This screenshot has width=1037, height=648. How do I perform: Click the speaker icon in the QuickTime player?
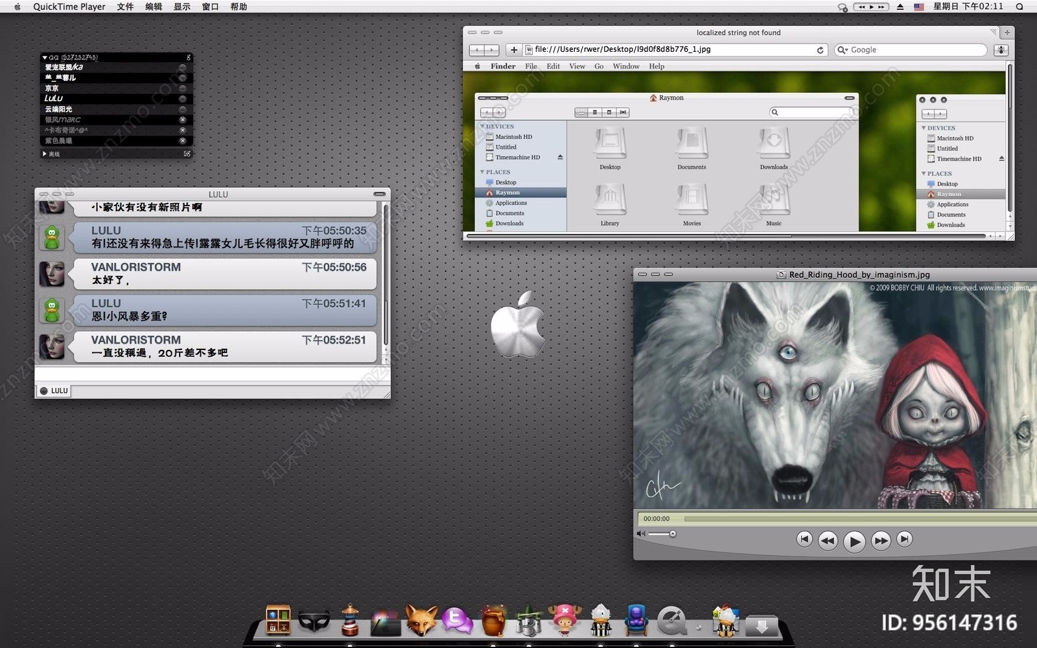pos(641,534)
